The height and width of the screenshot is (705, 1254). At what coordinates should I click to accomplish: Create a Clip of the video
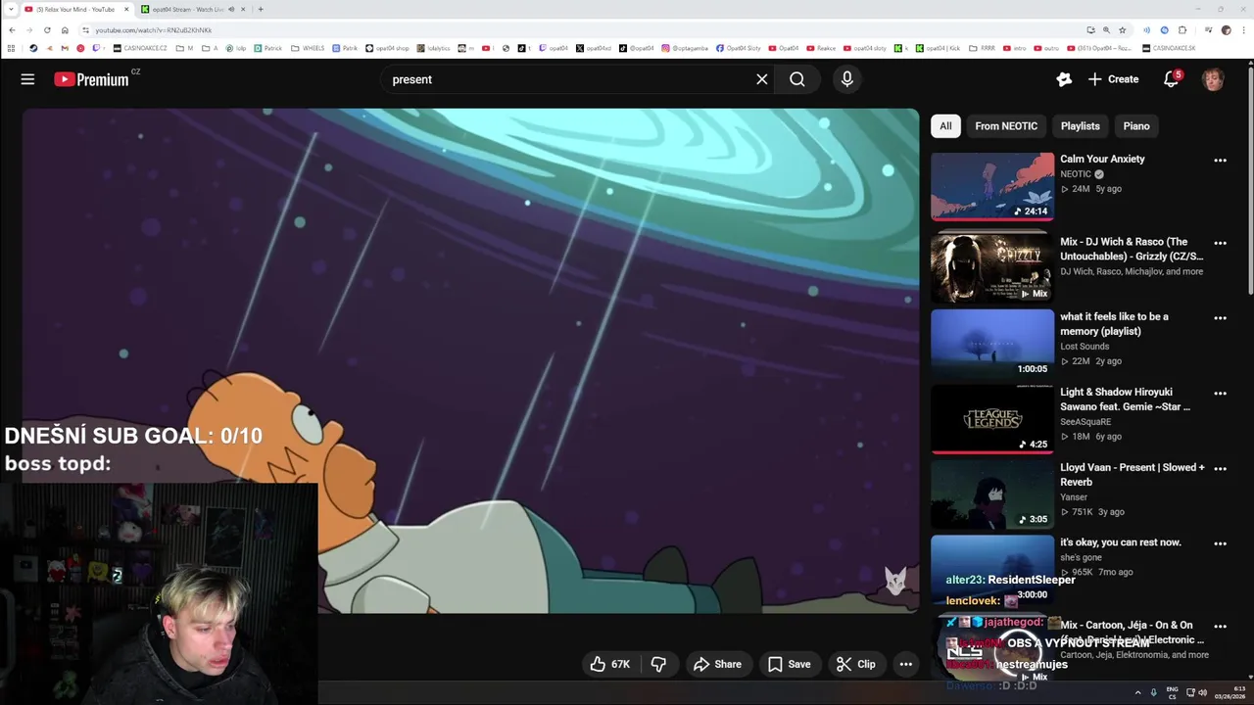coord(855,664)
